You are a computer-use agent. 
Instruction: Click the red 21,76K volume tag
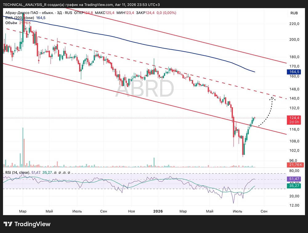pos(295,165)
